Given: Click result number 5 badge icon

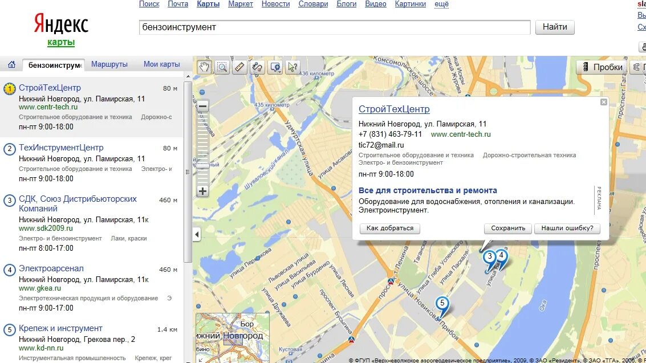Looking at the screenshot, I should pos(10,330).
